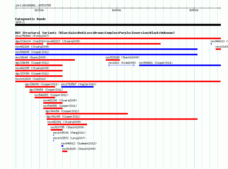Screen dimensions: 228x169
Task: Select the dgv203n100 (Coe2014) variant label
Action: pos(31,41)
